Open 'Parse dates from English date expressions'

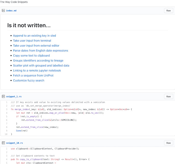[x=41, y=51]
